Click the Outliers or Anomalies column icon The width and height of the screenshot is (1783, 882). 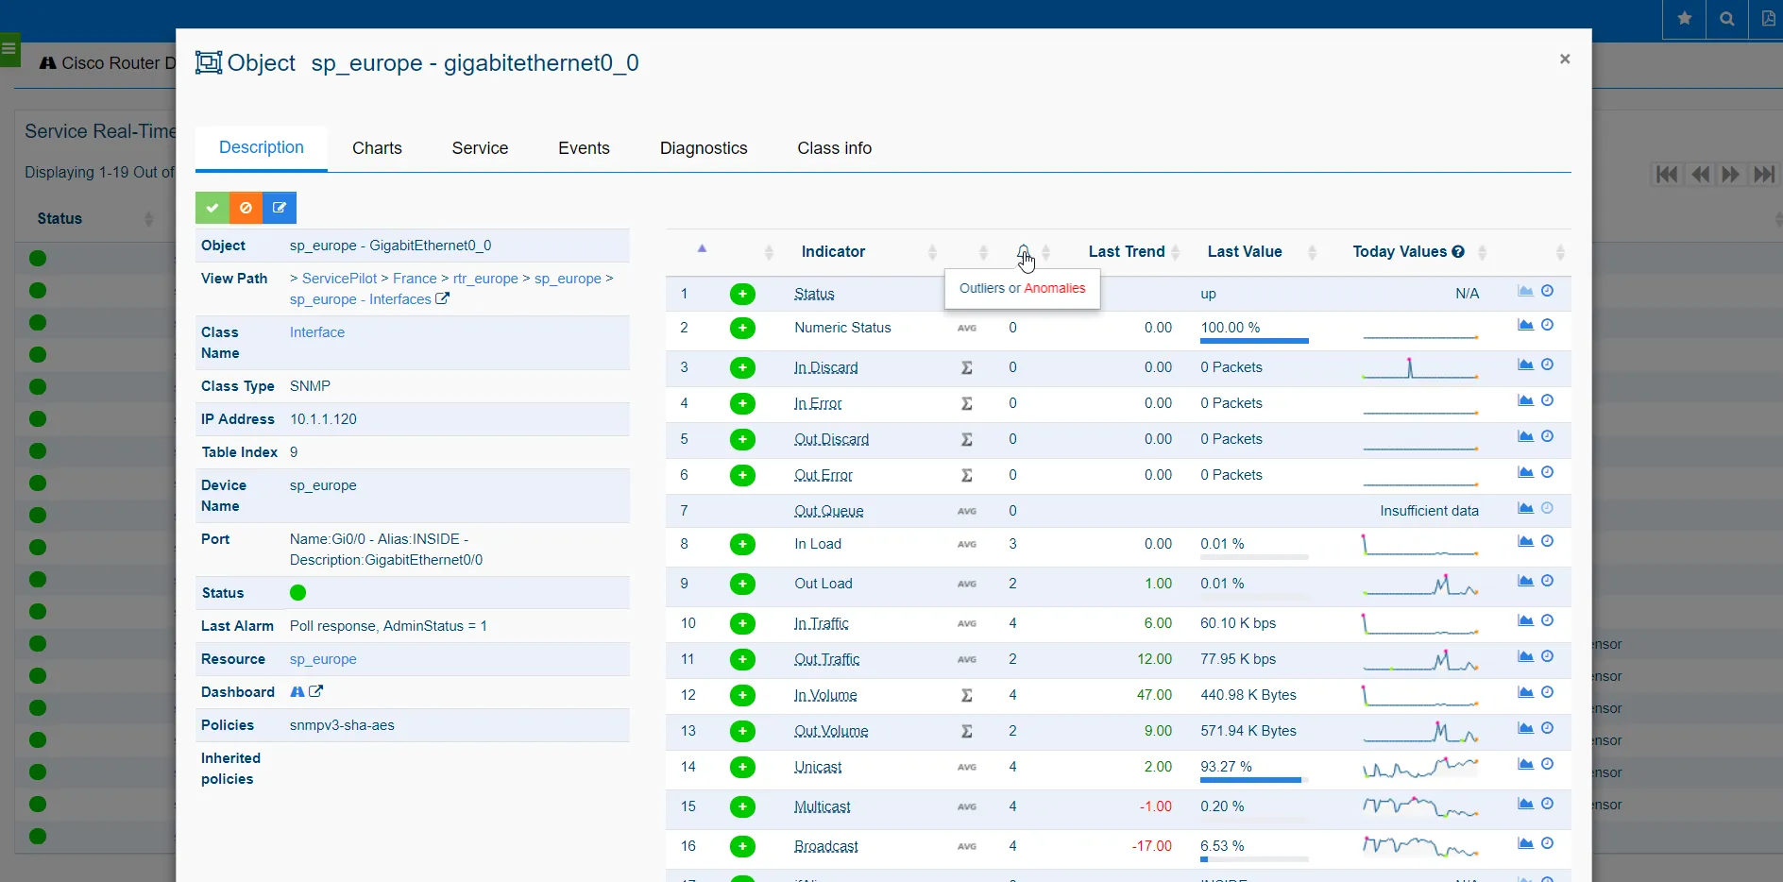pos(1026,251)
